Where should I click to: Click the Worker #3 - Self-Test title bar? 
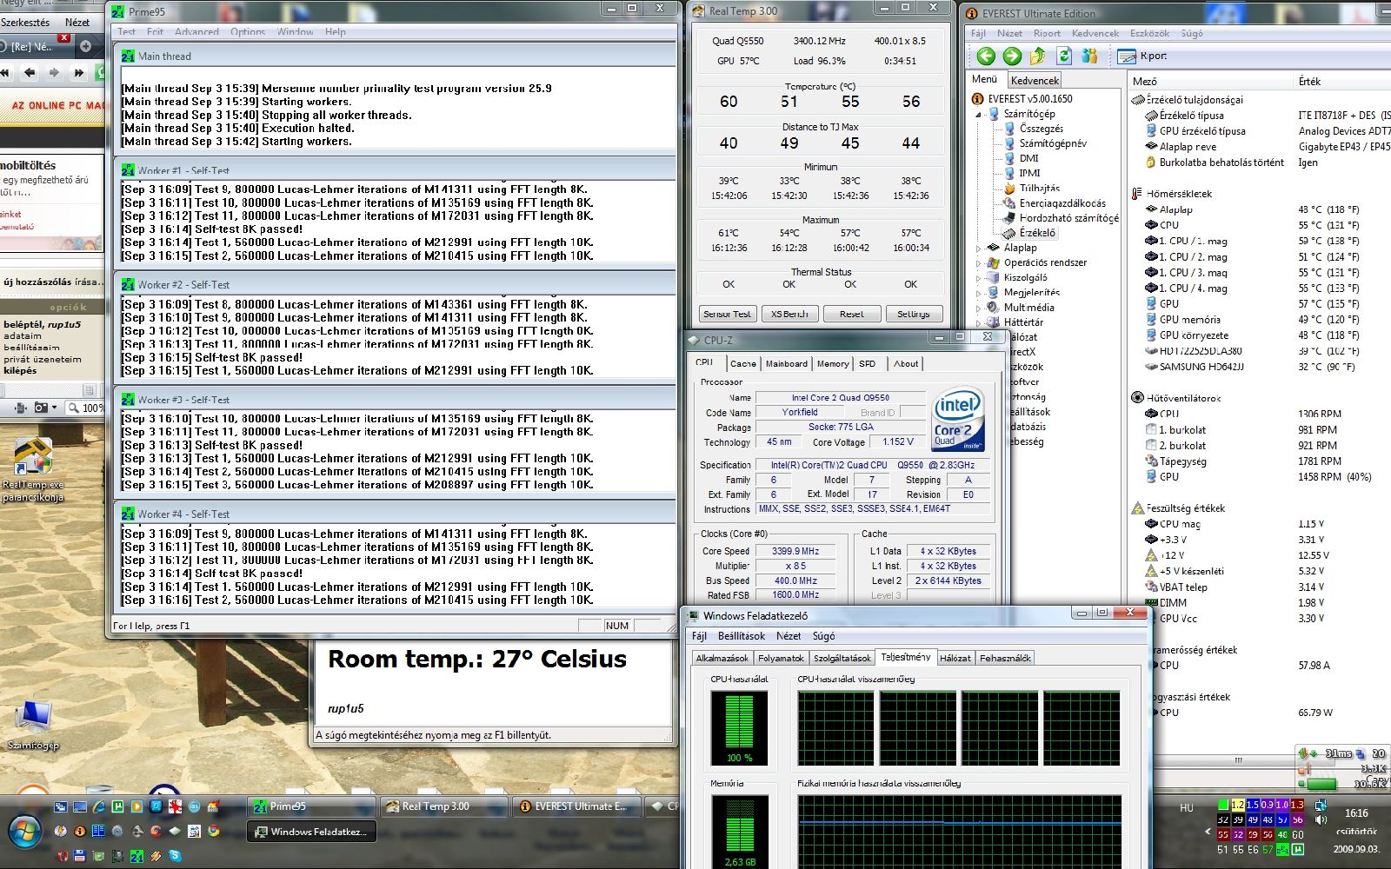[x=396, y=400]
